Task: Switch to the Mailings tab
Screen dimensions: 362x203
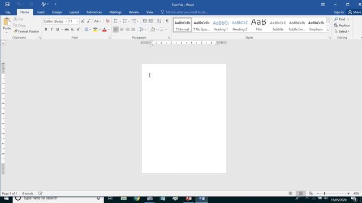Action: click(x=115, y=12)
